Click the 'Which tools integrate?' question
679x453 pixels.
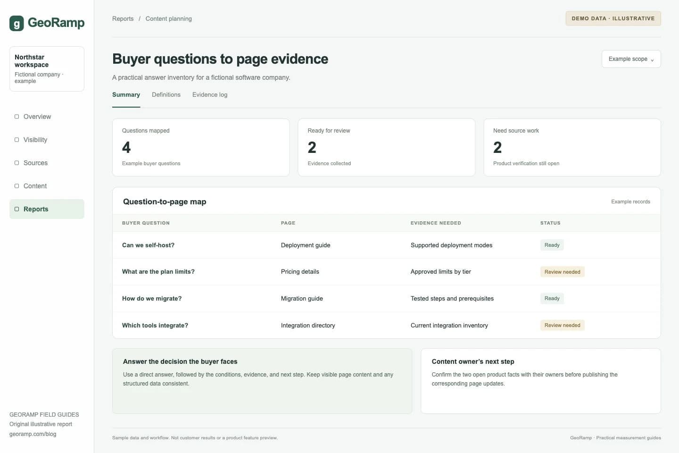pyautogui.click(x=155, y=326)
